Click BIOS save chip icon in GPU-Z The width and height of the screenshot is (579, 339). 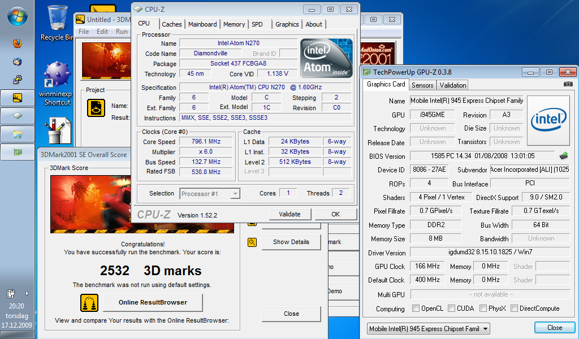coord(564,156)
